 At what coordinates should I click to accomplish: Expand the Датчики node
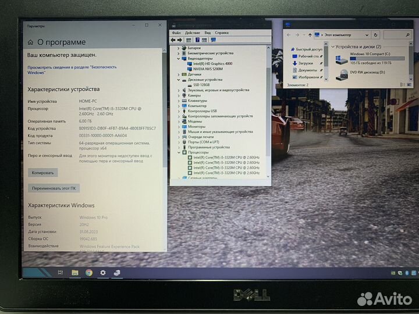coord(179,74)
